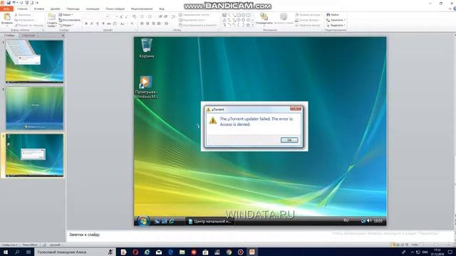Open the Вид ribbon tab

point(162,9)
